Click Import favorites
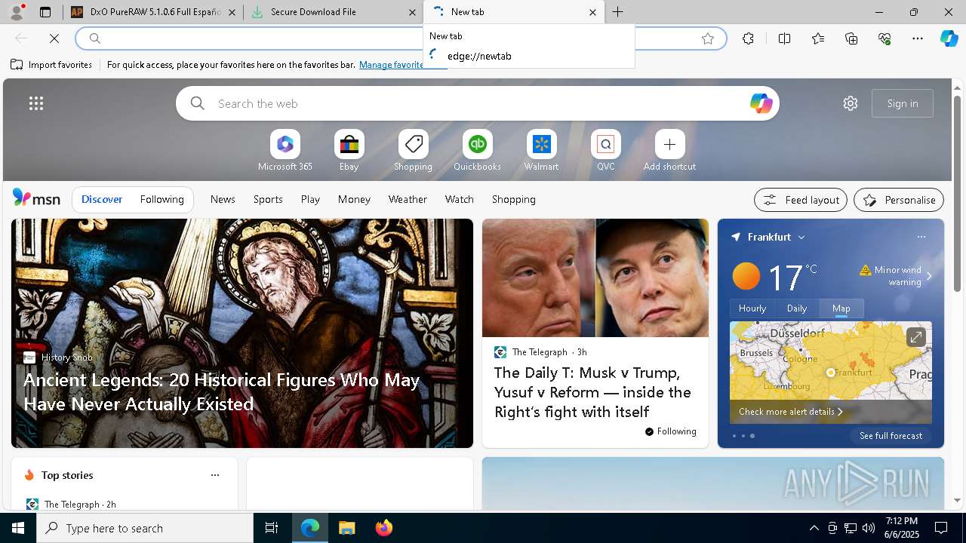Viewport: 966px width, 543px height. (51, 65)
